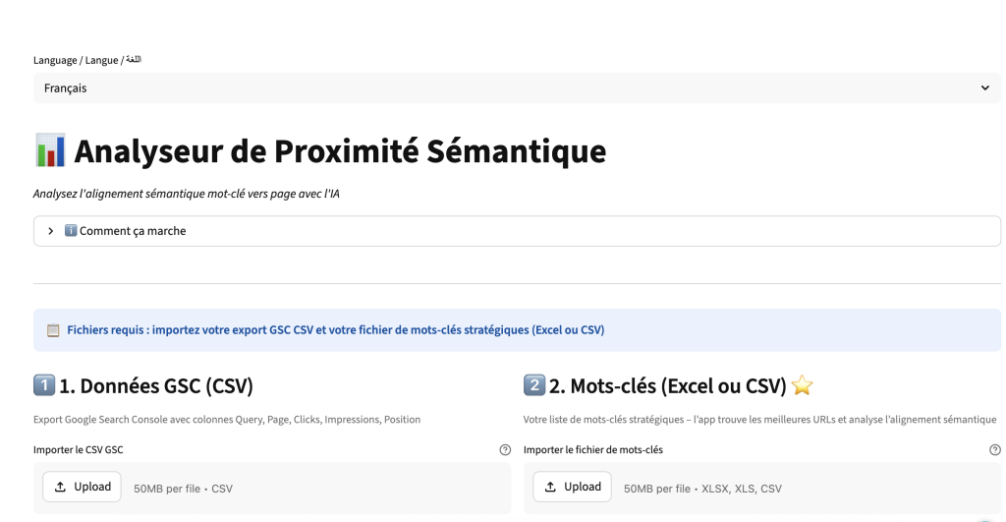Click the info icon in "Comment ça marche"
Image resolution: width=1006 pixels, height=522 pixels.
tap(70, 231)
